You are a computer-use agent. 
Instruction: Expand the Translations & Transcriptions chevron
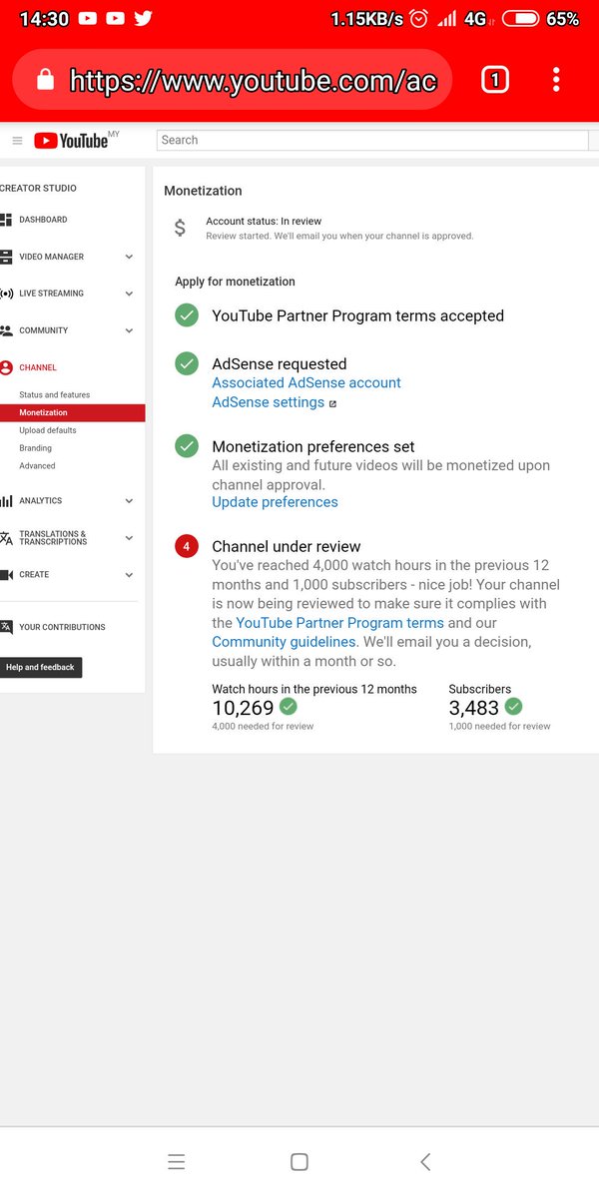pos(129,538)
